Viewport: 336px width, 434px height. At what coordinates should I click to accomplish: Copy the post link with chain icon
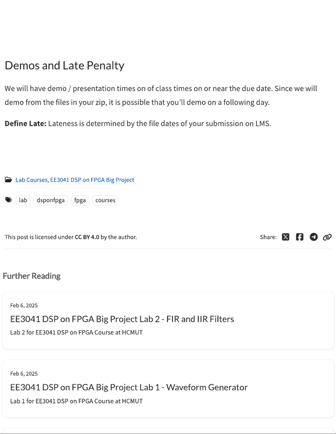[x=327, y=237]
